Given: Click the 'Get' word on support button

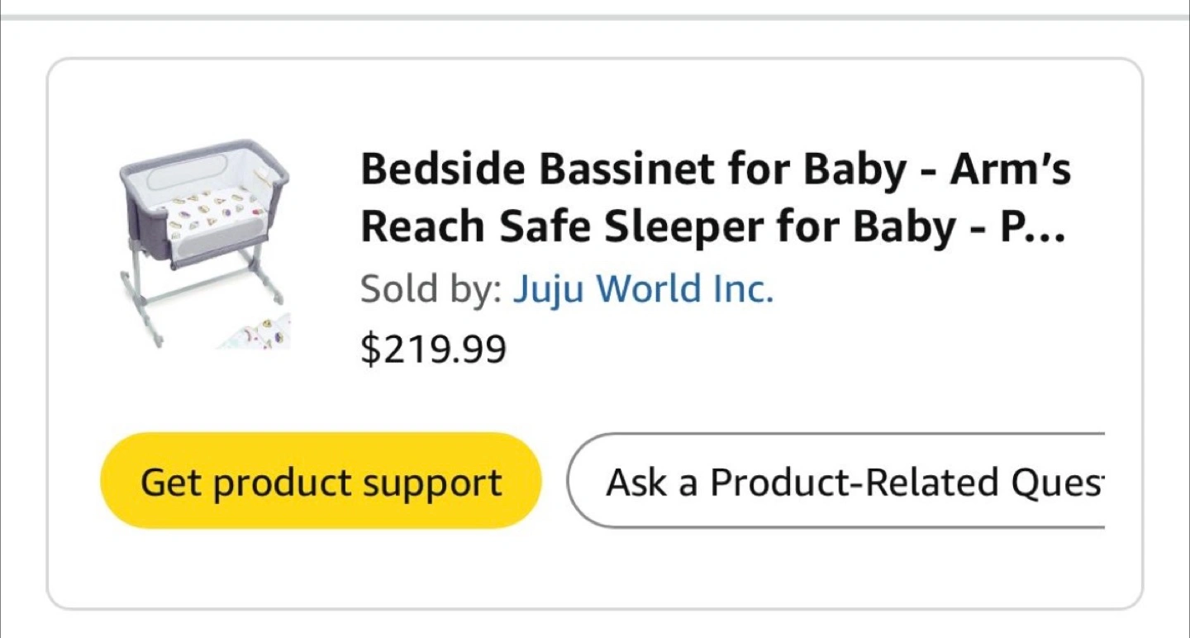Looking at the screenshot, I should (170, 481).
